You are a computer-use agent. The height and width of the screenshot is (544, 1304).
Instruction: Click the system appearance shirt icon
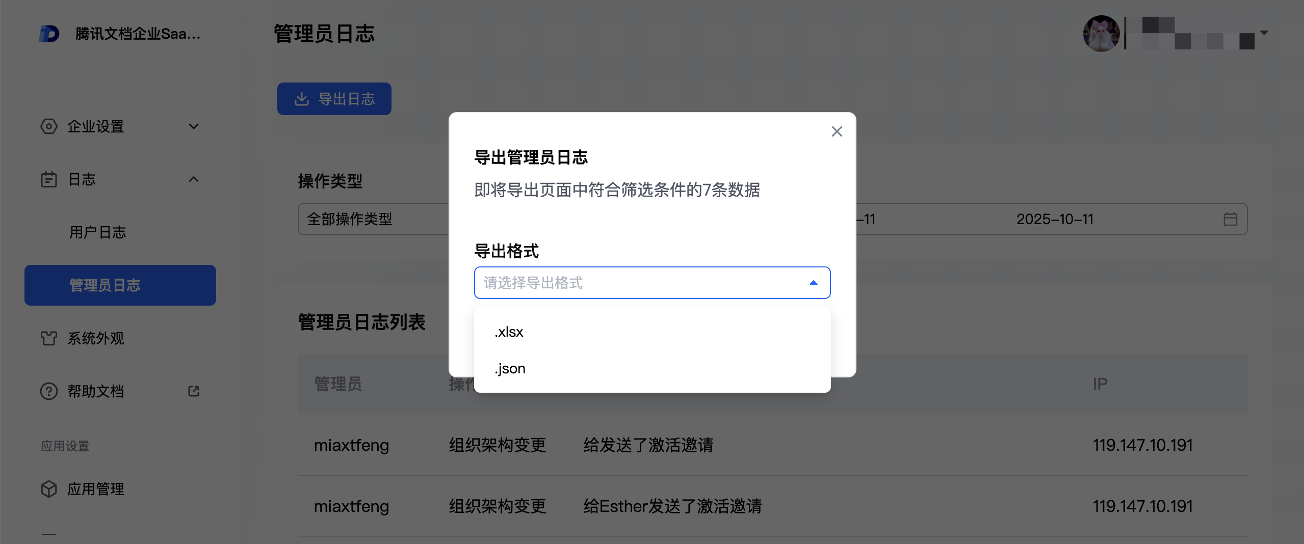tap(49, 338)
